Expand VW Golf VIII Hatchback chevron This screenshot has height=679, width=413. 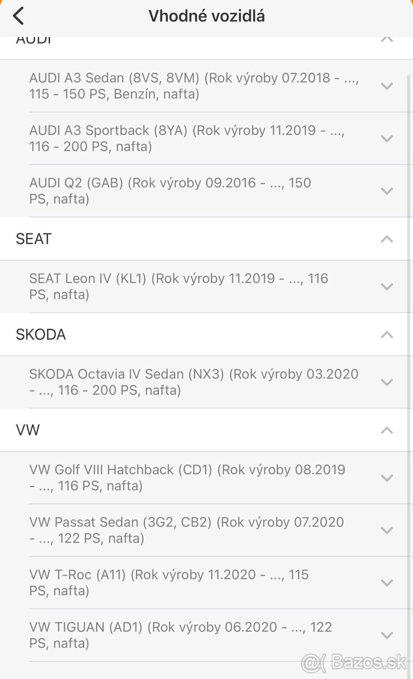tap(387, 478)
